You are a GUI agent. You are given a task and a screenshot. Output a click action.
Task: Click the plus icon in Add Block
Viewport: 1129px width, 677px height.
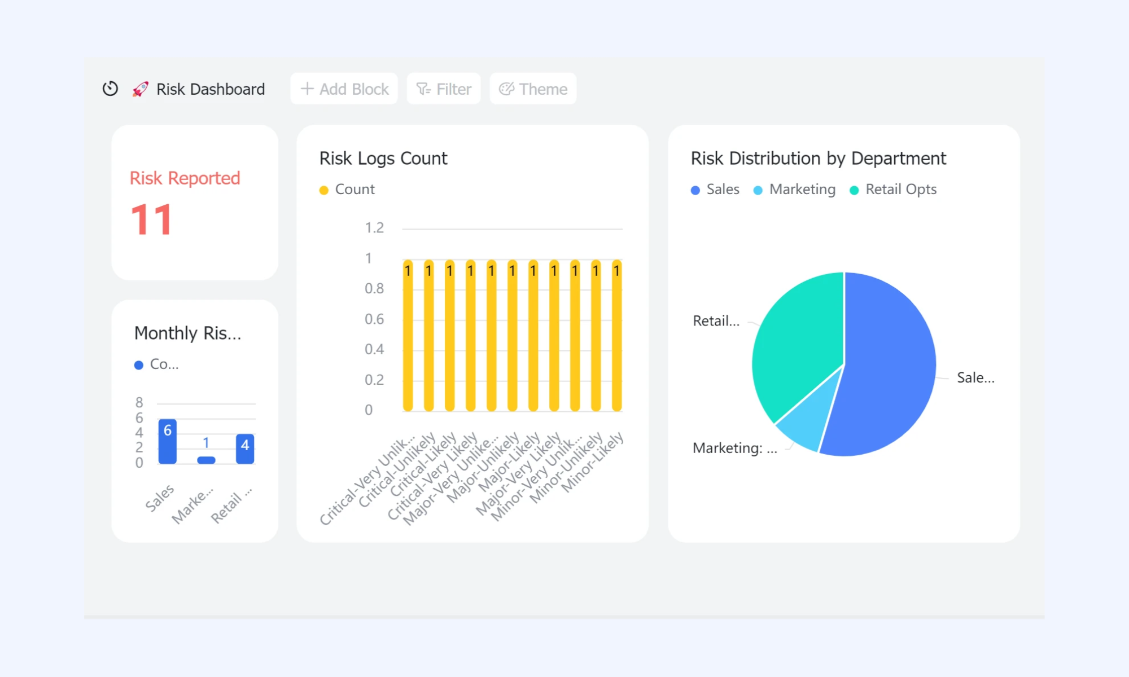point(307,89)
